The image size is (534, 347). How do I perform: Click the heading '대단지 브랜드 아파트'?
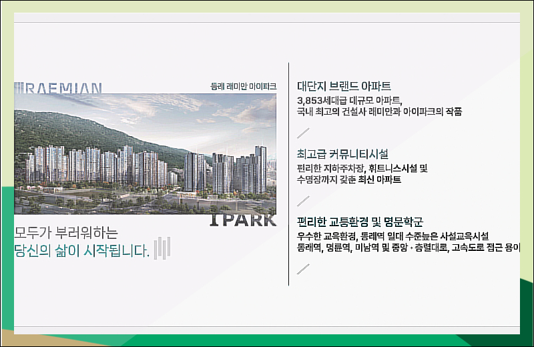[x=344, y=86]
